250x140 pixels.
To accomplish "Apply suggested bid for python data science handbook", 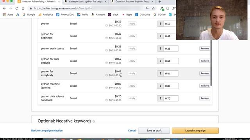I will point(132,98).
